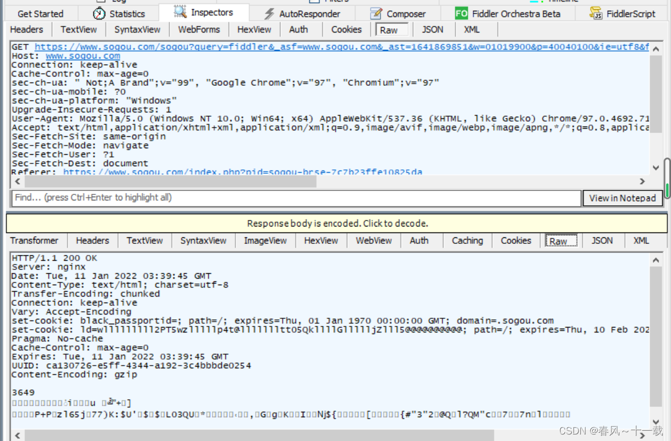The height and width of the screenshot is (441, 671).
Task: Select the request Headers tab
Action: pos(27,29)
